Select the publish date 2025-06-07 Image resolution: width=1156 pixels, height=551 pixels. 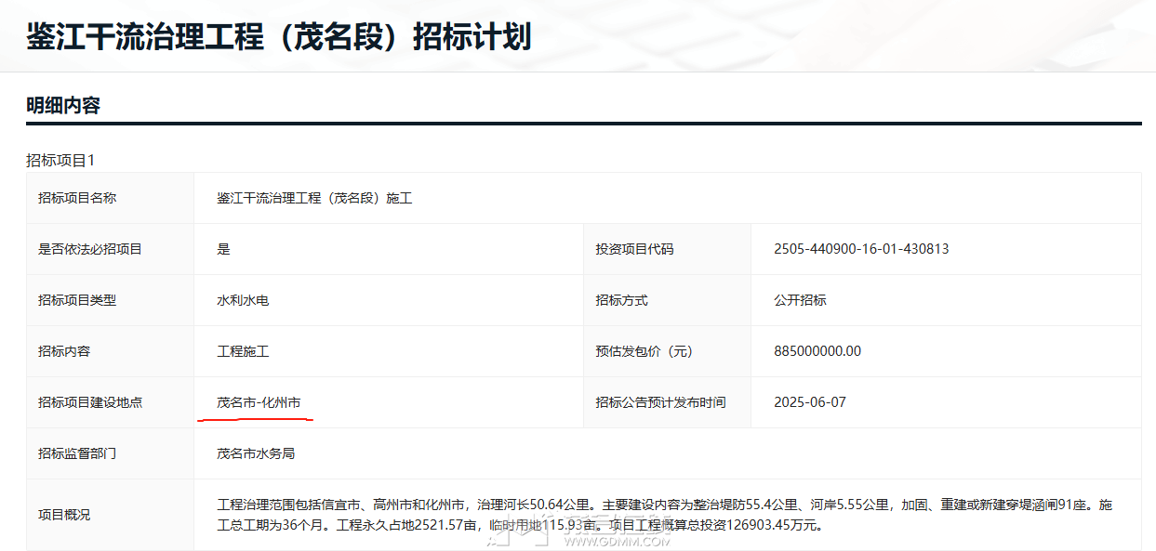[810, 402]
